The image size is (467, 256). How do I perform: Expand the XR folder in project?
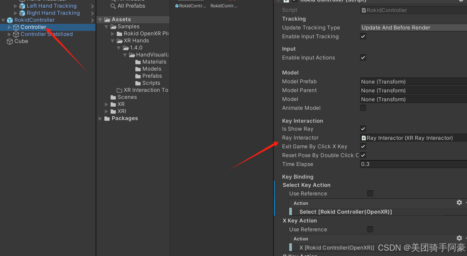point(106,104)
